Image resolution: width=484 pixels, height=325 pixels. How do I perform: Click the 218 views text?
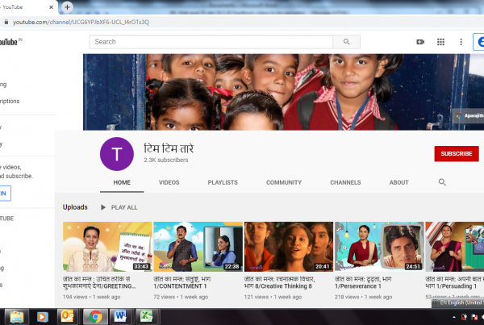(347, 297)
